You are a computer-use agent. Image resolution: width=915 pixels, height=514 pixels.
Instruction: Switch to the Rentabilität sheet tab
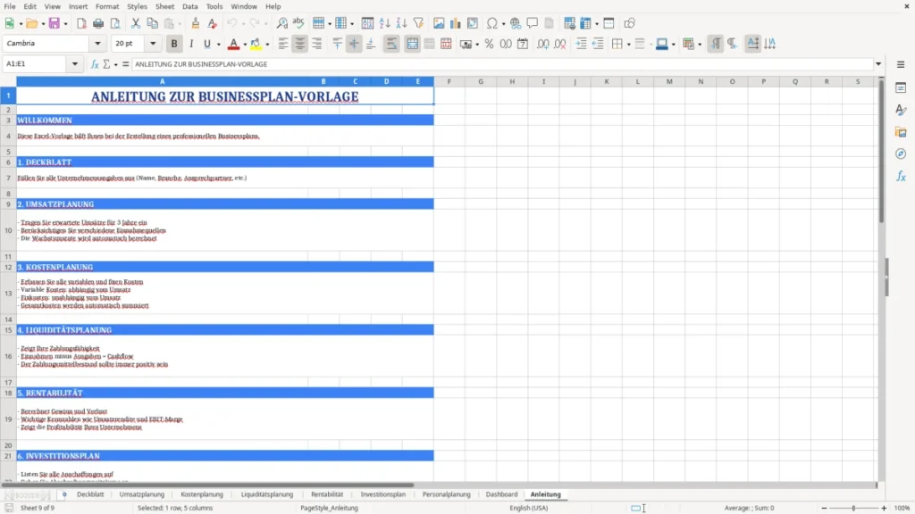(x=327, y=494)
